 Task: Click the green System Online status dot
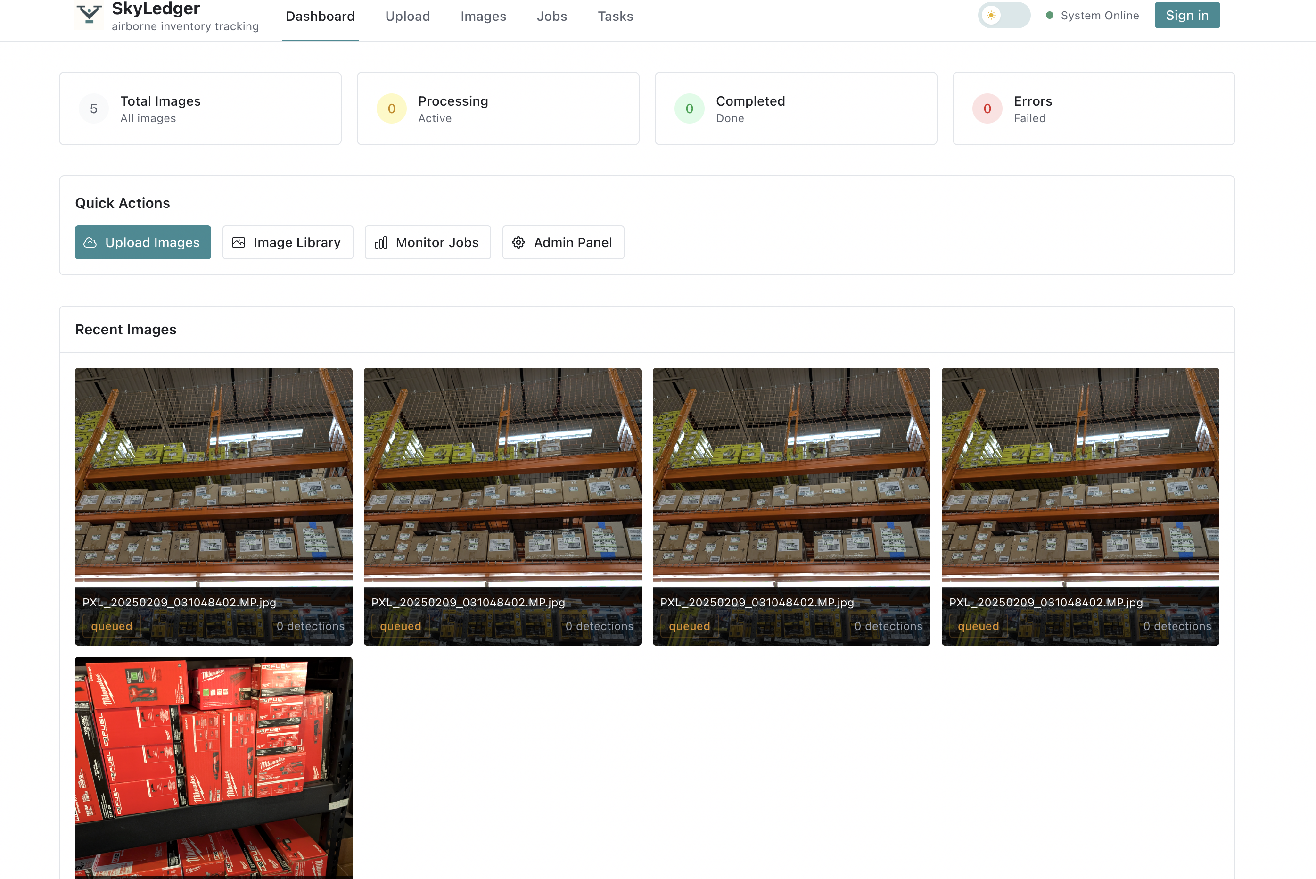pyautogui.click(x=1049, y=15)
